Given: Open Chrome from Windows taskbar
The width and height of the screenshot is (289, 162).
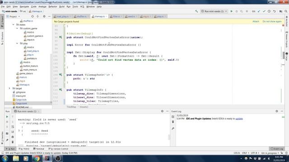Looking at the screenshot, I should pos(37,158).
